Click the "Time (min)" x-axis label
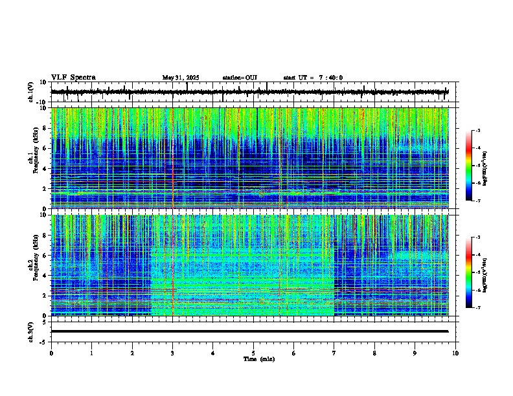 tap(259, 359)
